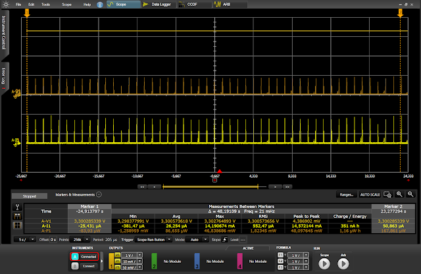Jump to end with the >> navigation button
This screenshot has height=274, width=421.
pyautogui.click(x=287, y=186)
